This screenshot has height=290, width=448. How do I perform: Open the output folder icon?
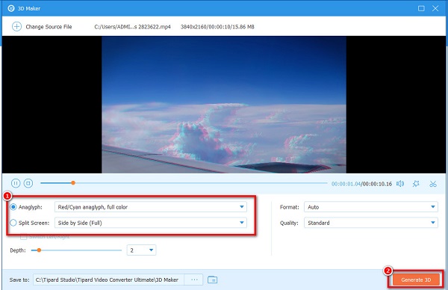[212, 280]
